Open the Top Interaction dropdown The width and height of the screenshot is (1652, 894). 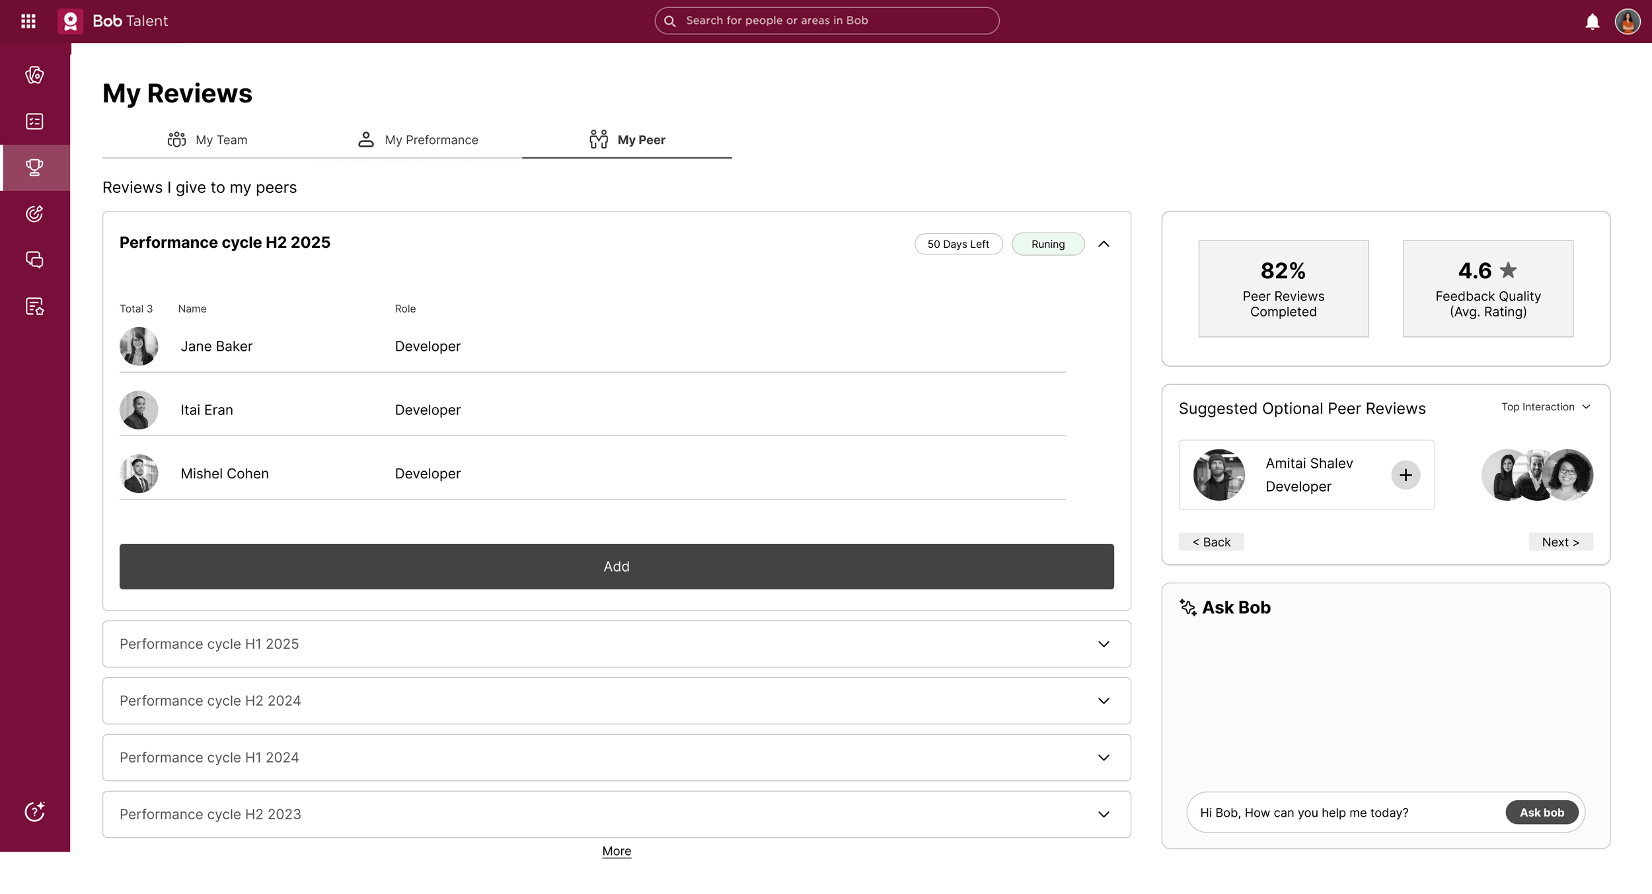(1545, 407)
